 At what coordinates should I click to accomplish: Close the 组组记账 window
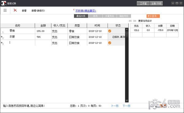[x=181, y=3]
